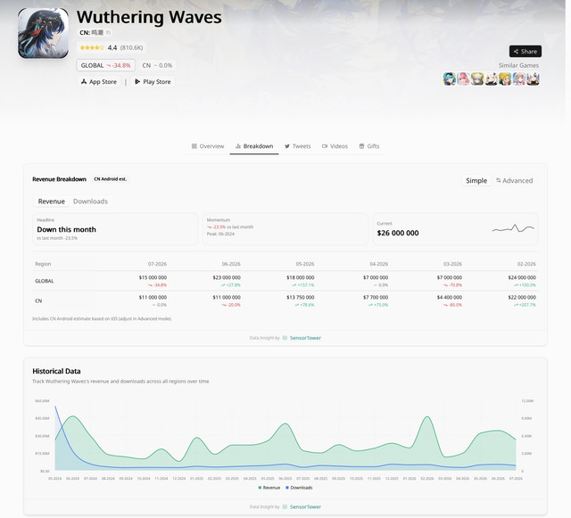Click the Revenue Breakdown heading

click(x=60, y=179)
